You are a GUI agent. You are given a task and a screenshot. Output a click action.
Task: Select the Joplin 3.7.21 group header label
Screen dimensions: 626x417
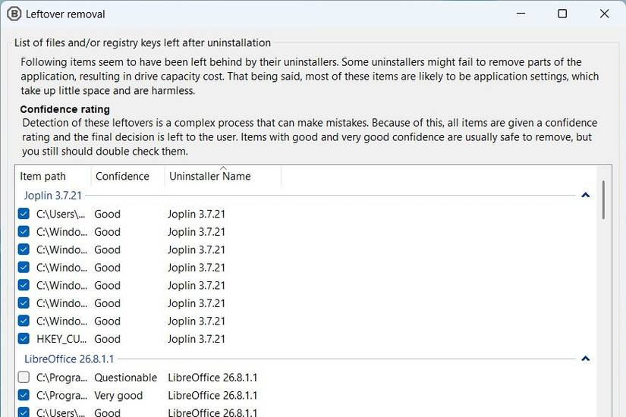(52, 196)
